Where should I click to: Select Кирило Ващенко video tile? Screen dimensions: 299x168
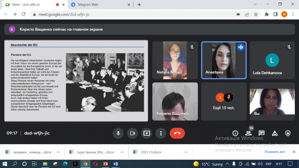[x=175, y=101]
